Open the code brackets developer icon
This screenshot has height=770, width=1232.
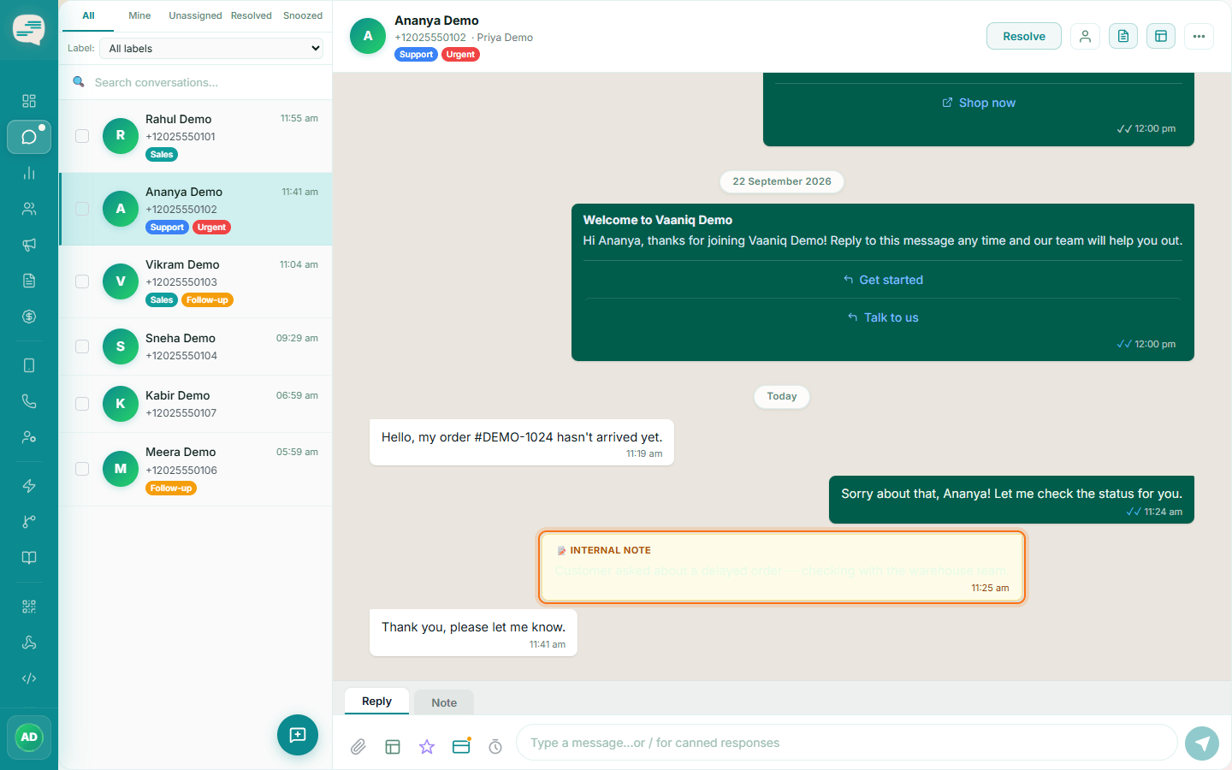(x=29, y=678)
